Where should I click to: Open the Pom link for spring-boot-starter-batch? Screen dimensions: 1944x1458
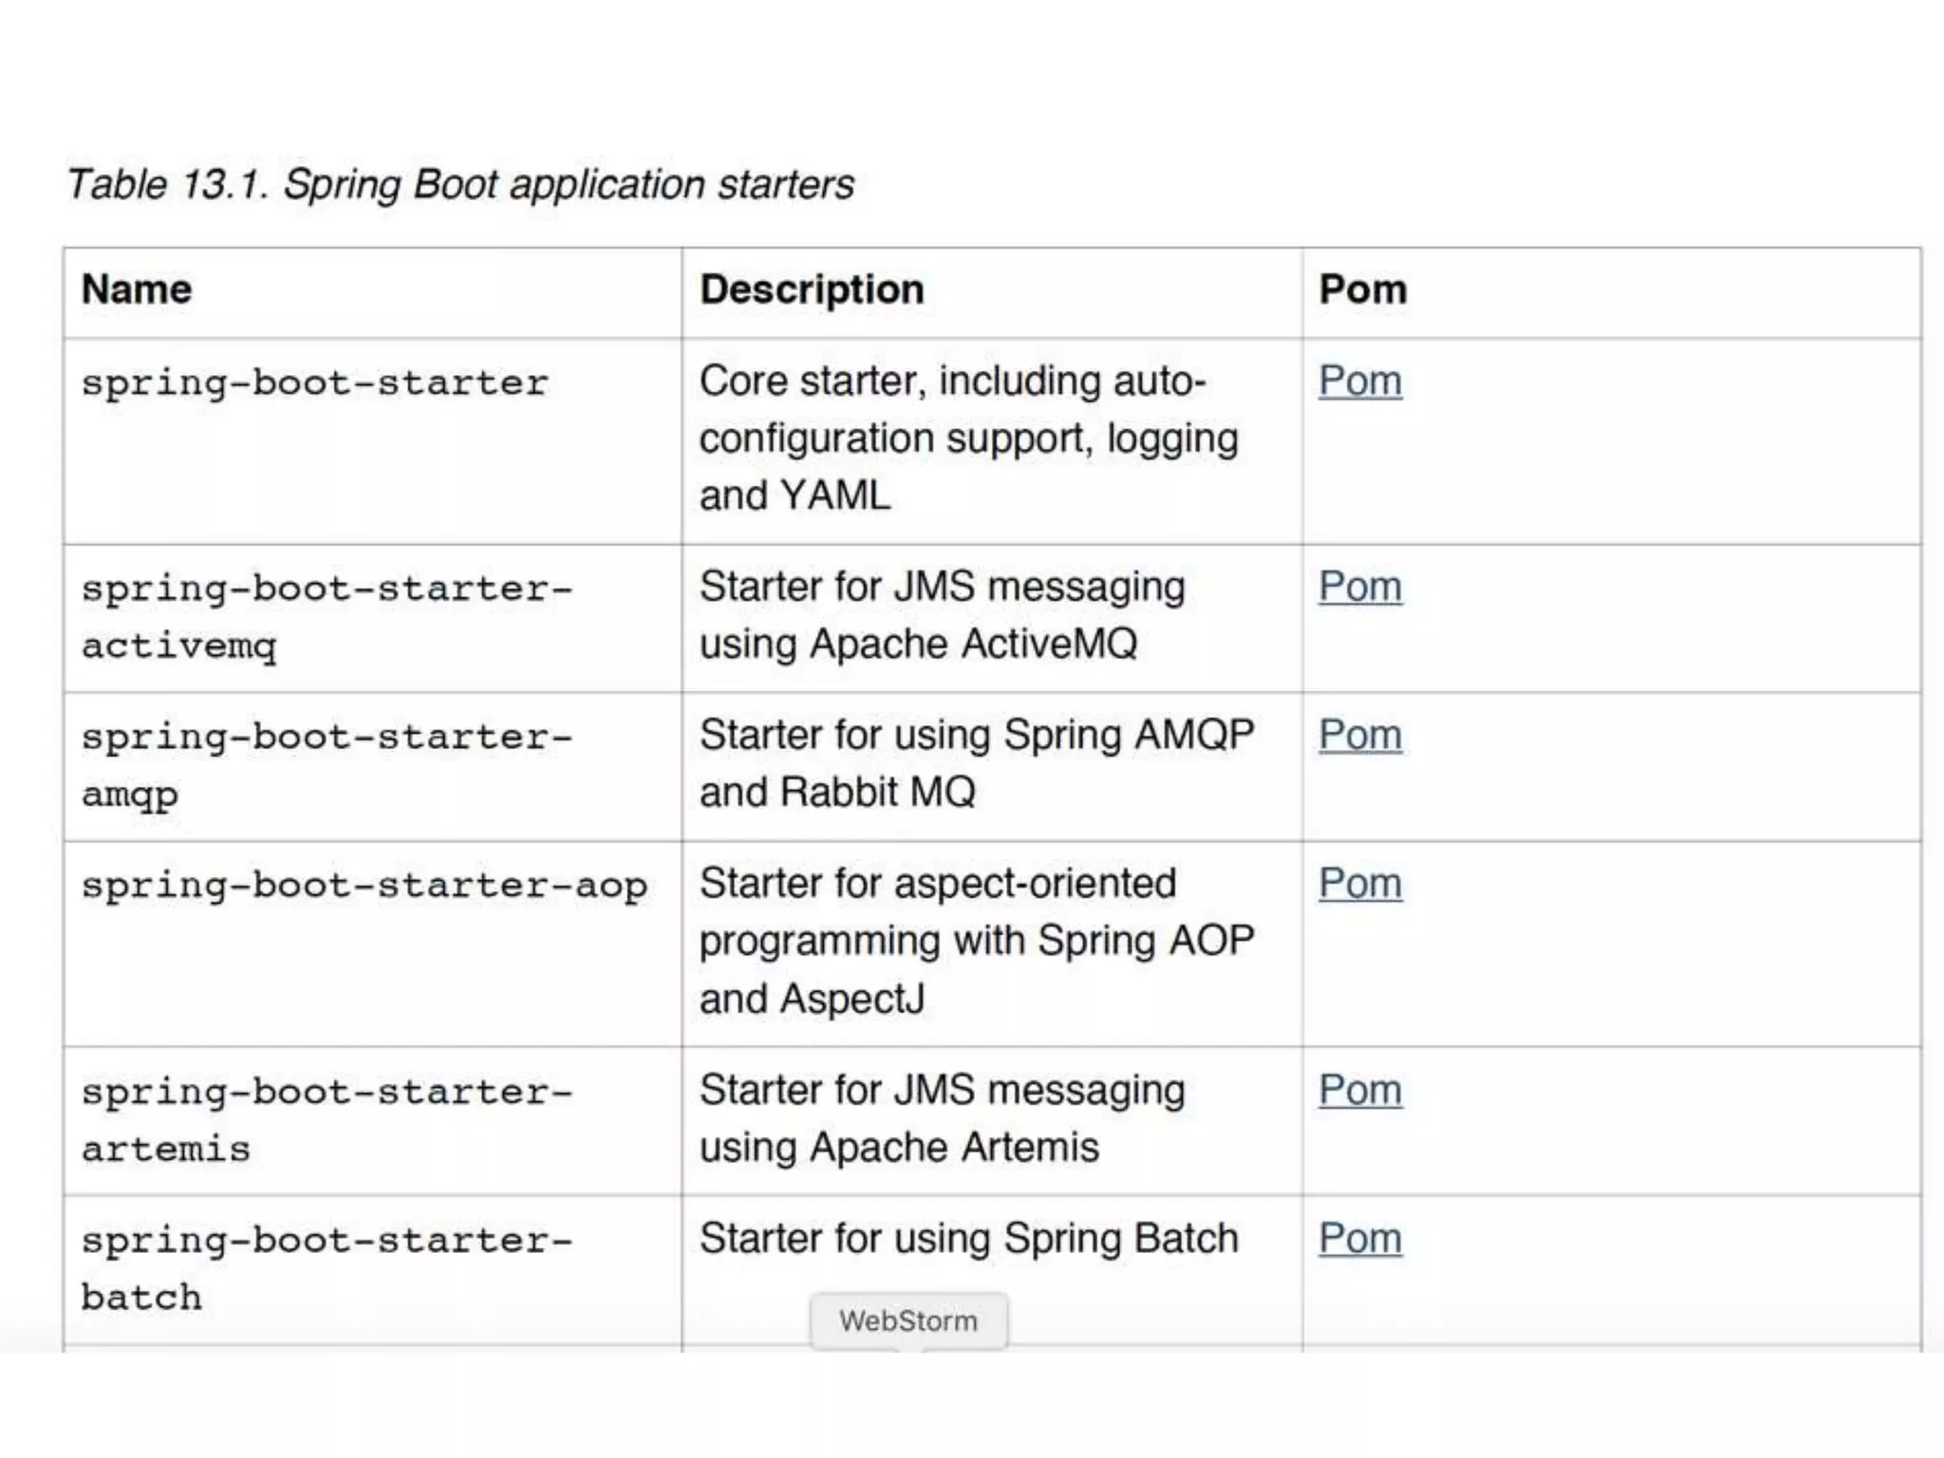coord(1359,1240)
